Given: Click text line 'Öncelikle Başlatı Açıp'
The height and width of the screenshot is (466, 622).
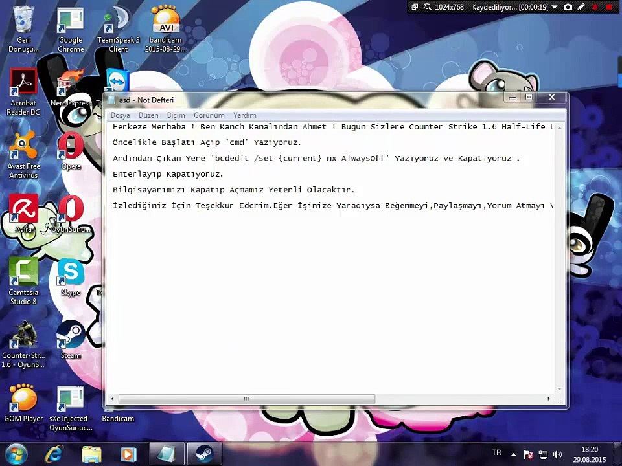Looking at the screenshot, I should 207,142.
